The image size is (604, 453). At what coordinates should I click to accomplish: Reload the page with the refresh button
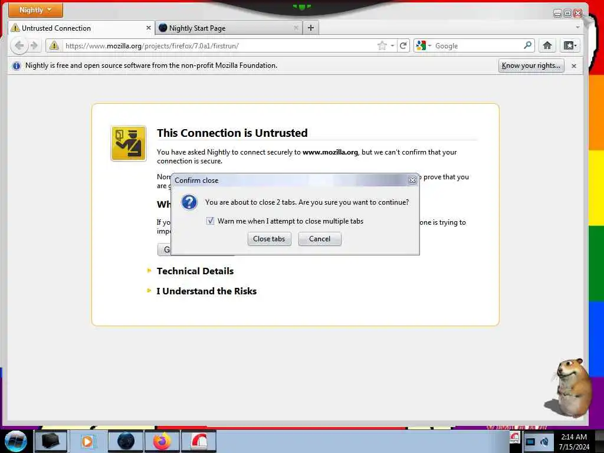point(403,46)
